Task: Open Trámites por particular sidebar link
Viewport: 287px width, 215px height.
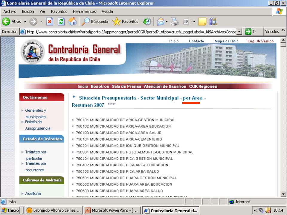Action: pos(36,155)
